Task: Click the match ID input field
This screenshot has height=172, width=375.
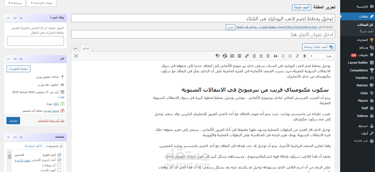Action: pyautogui.click(x=35, y=41)
